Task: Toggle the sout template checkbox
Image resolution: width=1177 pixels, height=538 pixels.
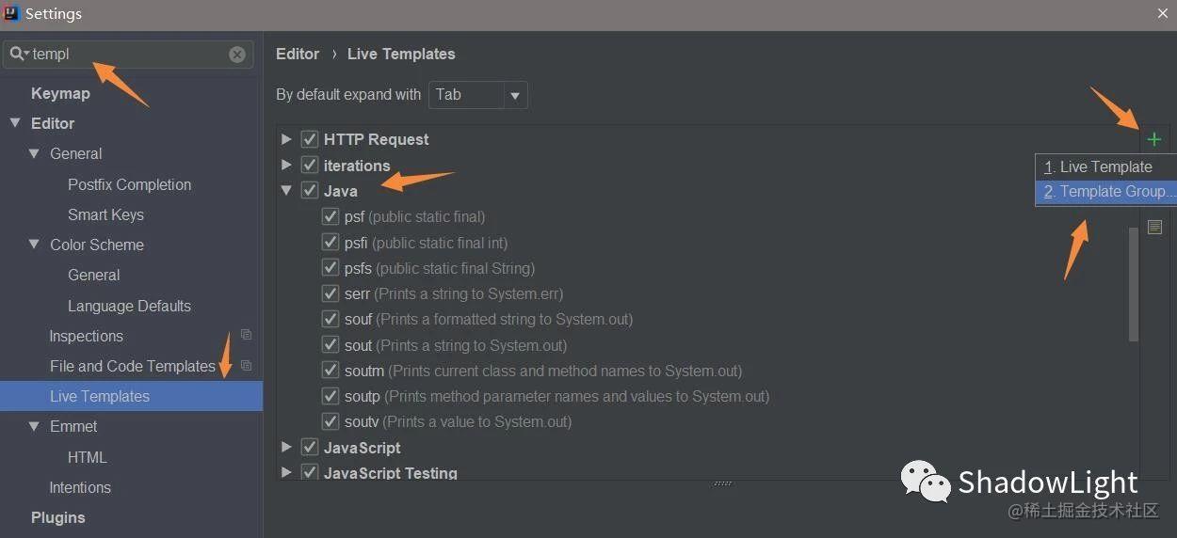Action: click(x=330, y=345)
